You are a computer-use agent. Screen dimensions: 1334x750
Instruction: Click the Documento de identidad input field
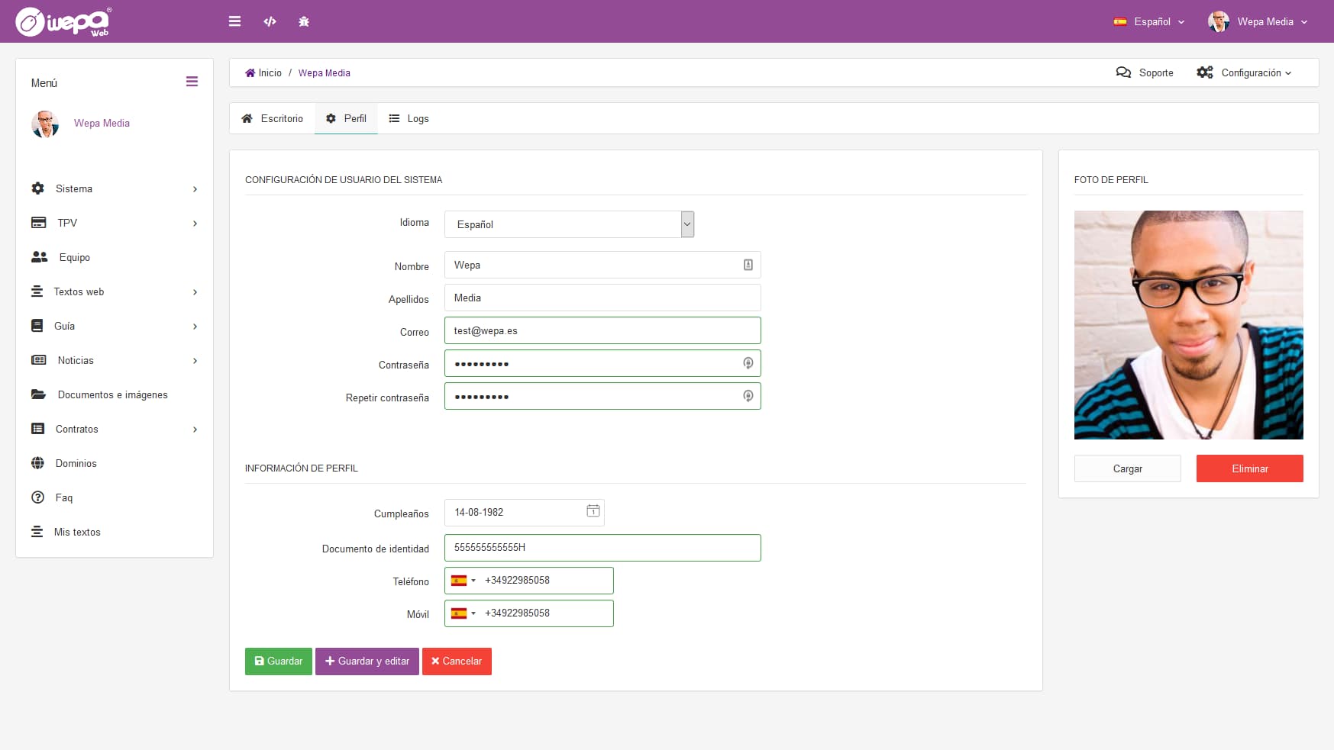[602, 548]
